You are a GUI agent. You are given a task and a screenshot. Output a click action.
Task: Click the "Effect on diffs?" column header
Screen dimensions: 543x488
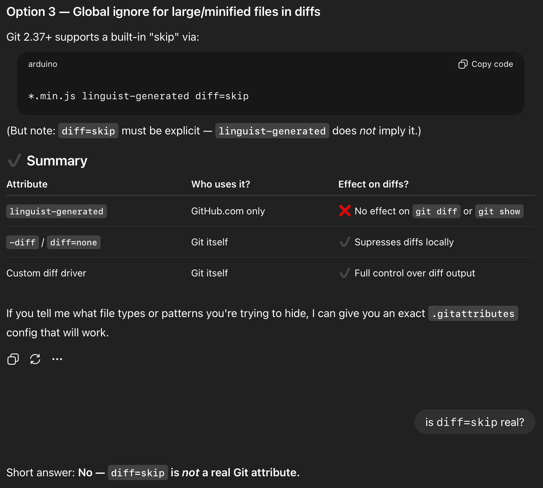tap(373, 184)
